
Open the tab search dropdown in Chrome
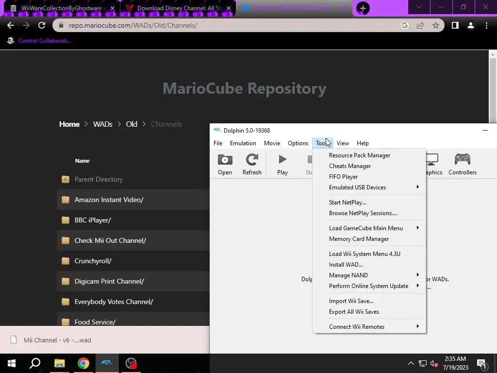419,7
